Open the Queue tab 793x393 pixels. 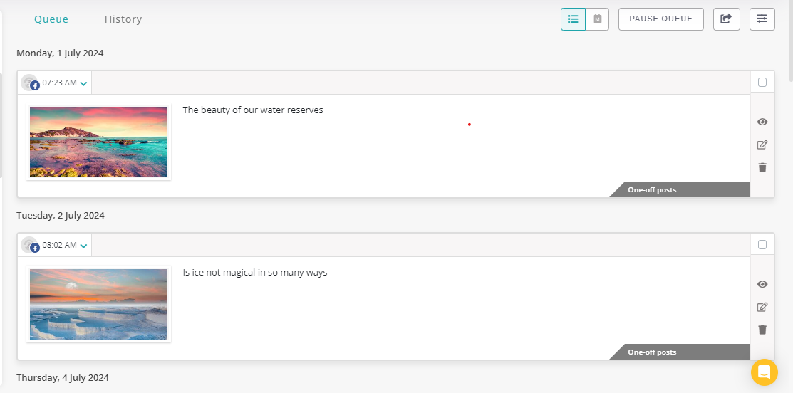pyautogui.click(x=51, y=19)
